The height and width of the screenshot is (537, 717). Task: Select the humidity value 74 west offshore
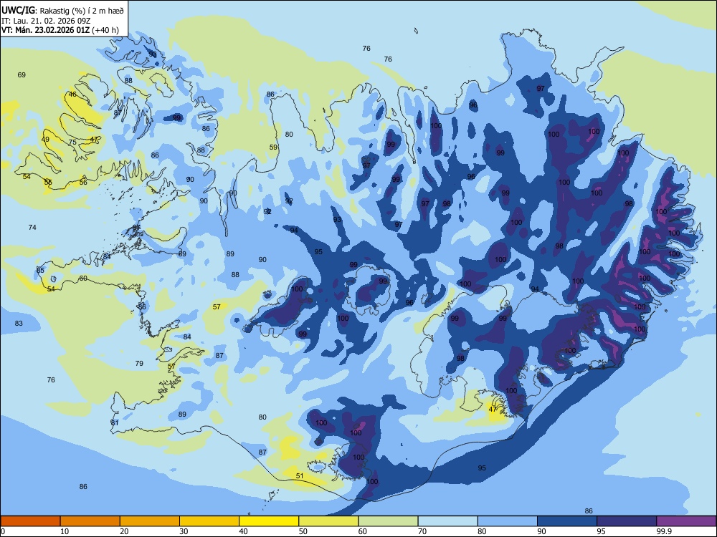point(32,228)
